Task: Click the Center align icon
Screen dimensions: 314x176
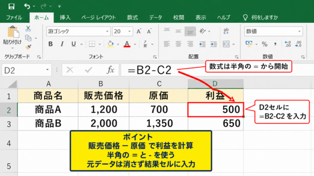Action: point(178,44)
